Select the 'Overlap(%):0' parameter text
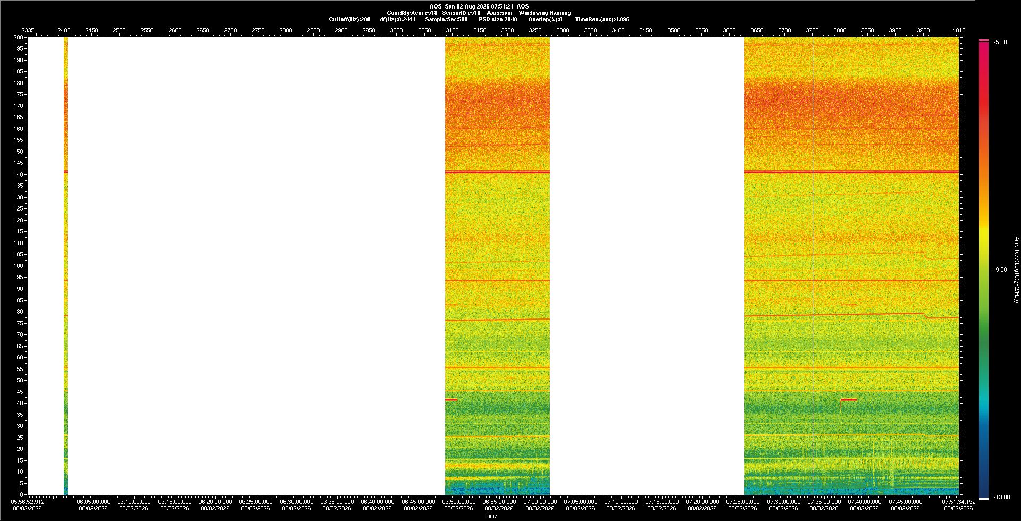Screen dimensions: 1021x521 [545, 19]
